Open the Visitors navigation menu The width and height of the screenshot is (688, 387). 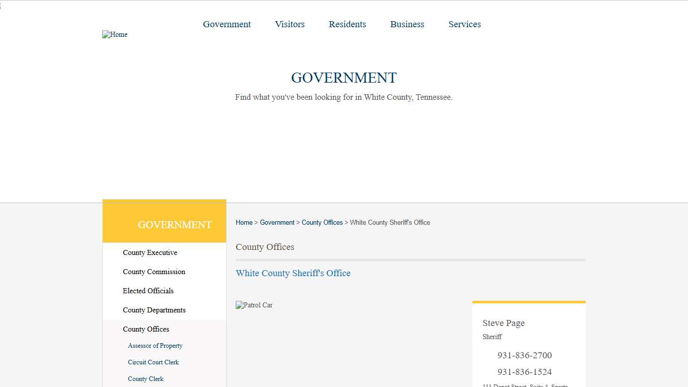(x=290, y=24)
